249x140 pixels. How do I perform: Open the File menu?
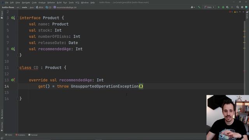click(7, 3)
